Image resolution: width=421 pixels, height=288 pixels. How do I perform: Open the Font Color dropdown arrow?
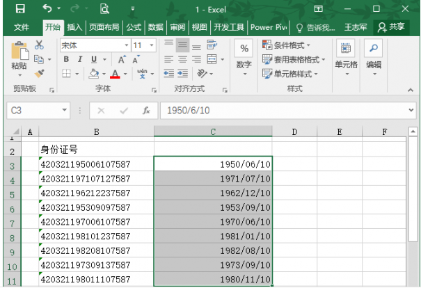125,74
